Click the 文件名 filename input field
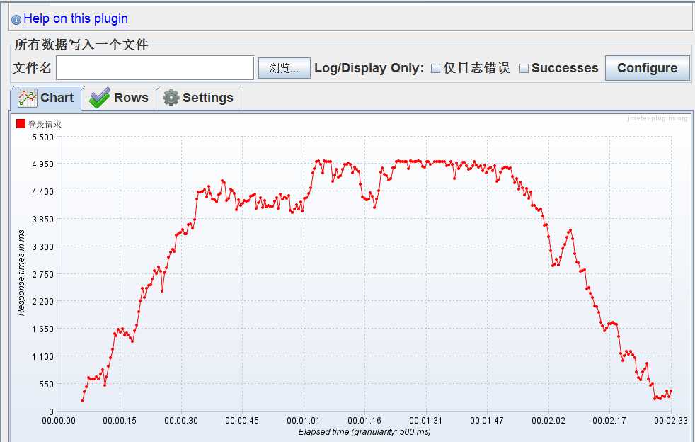This screenshot has width=695, height=442. [155, 68]
